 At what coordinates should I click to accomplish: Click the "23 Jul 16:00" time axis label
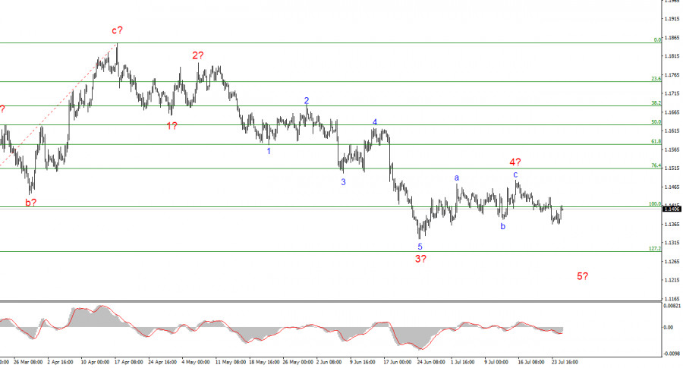coord(565,362)
